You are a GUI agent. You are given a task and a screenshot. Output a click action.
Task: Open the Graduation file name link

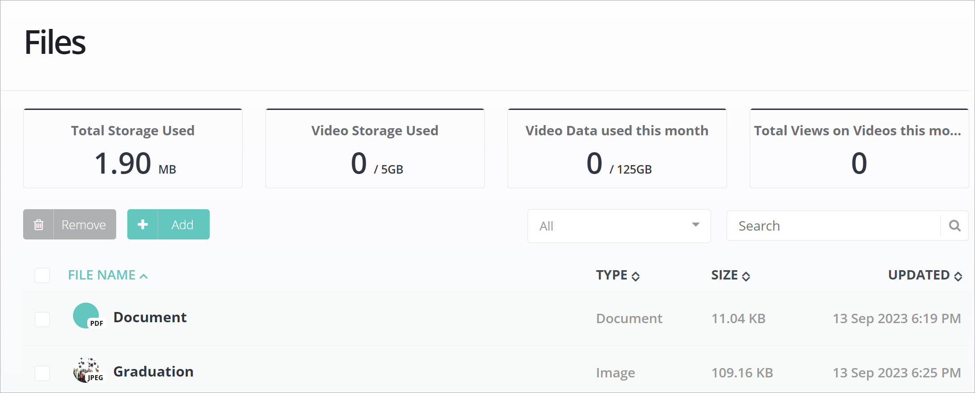(x=153, y=372)
